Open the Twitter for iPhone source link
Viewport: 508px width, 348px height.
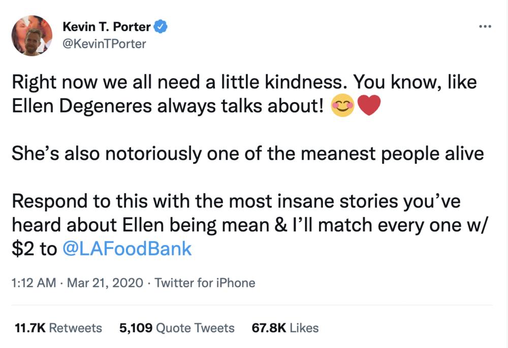205,283
